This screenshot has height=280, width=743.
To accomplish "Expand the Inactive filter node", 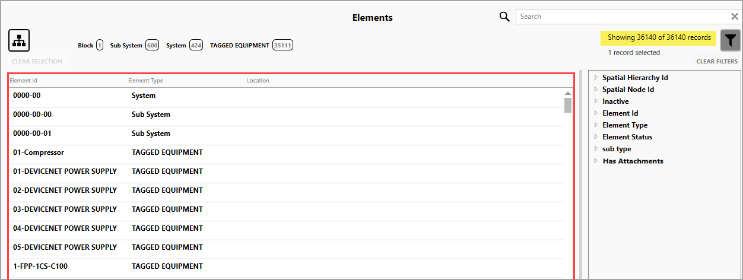I will click(596, 101).
